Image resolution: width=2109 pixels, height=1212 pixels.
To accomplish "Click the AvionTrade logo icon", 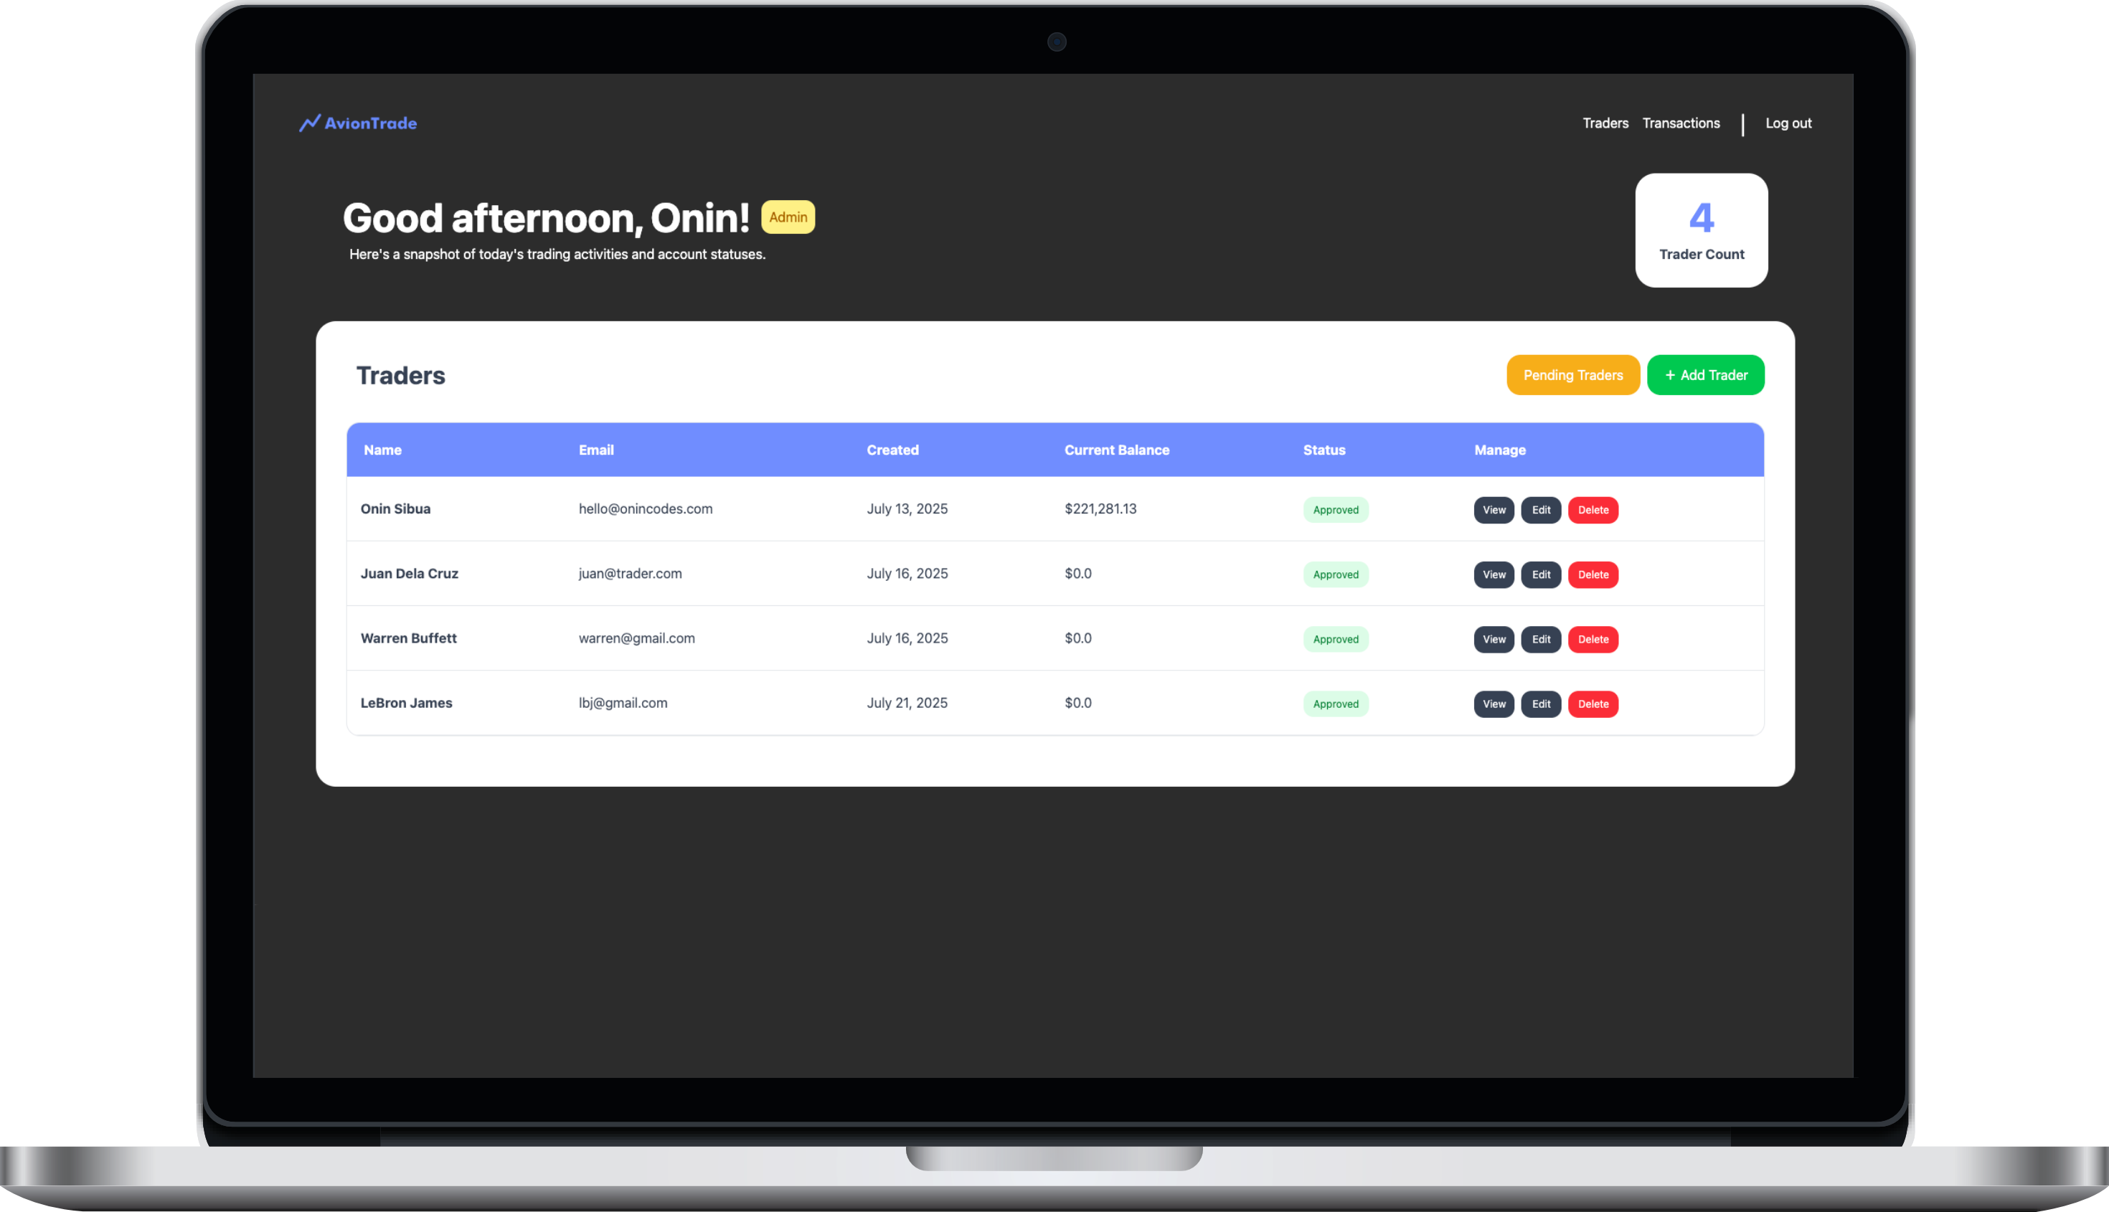I will click(x=310, y=123).
